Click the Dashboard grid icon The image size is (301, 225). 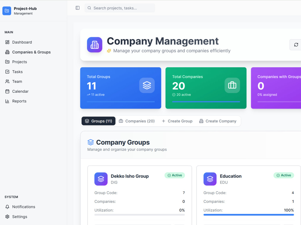coord(7,42)
